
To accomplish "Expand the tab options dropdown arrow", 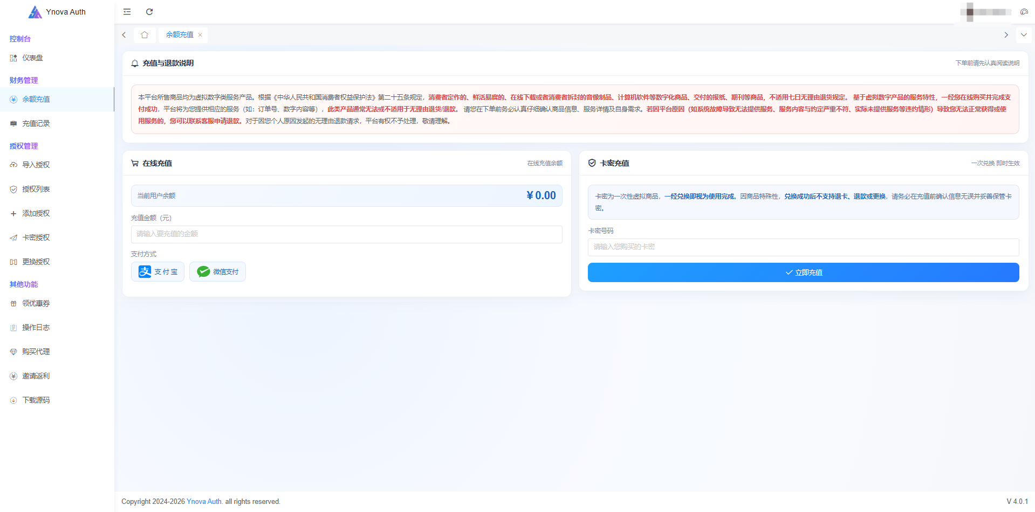I will pyautogui.click(x=1024, y=35).
